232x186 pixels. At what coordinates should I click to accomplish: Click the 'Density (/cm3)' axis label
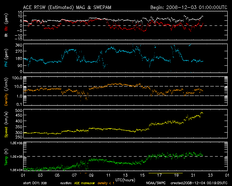pyautogui.click(x=6, y=92)
